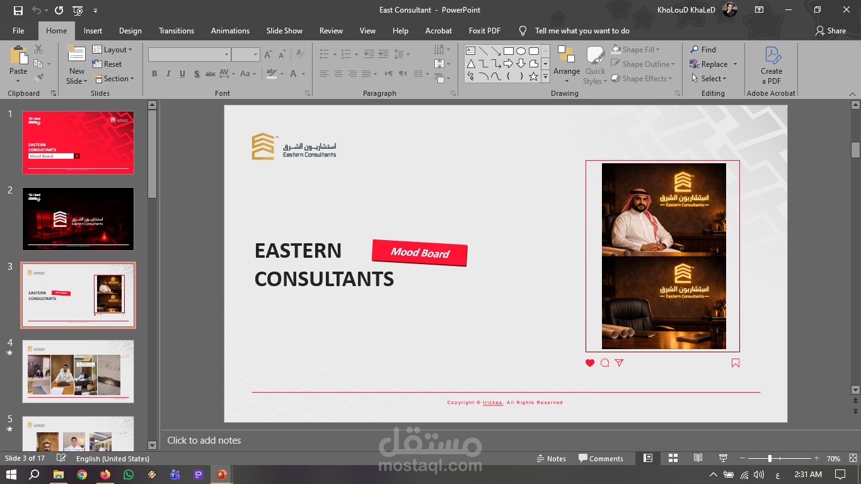Switch to the Design tab
The width and height of the screenshot is (861, 484).
pyautogui.click(x=130, y=30)
